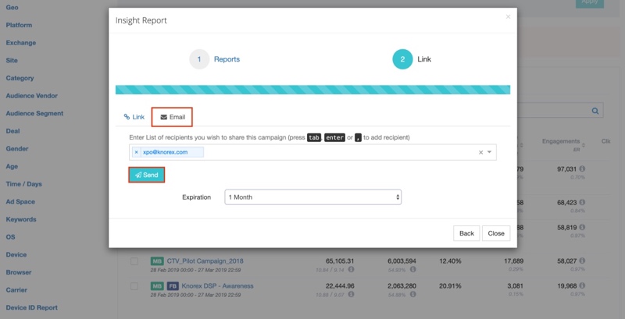
Task: Switch to the Link tab
Action: 134,117
